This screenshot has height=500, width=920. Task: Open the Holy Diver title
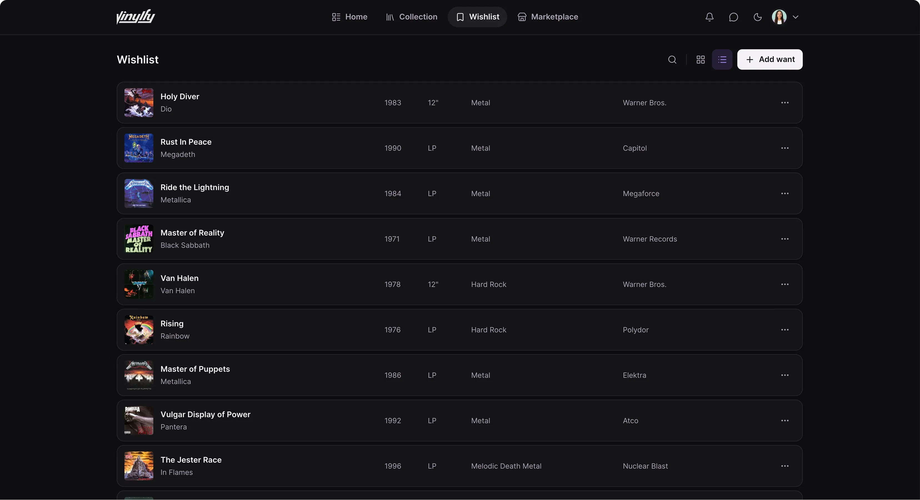[180, 97]
